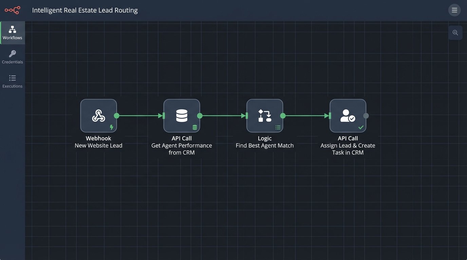Image resolution: width=467 pixels, height=260 pixels.
Task: Click the n8n logo in header
Action: click(12, 10)
